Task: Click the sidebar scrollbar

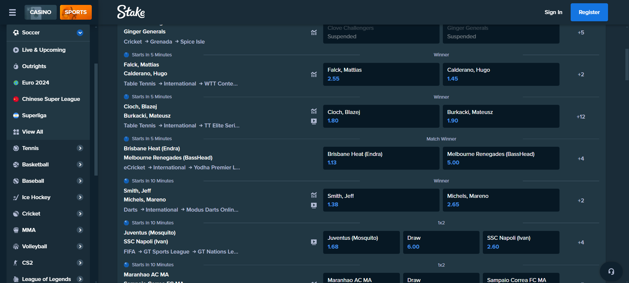Action: click(x=96, y=120)
